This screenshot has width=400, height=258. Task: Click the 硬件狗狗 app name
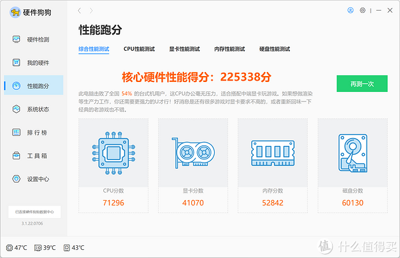pos(37,12)
